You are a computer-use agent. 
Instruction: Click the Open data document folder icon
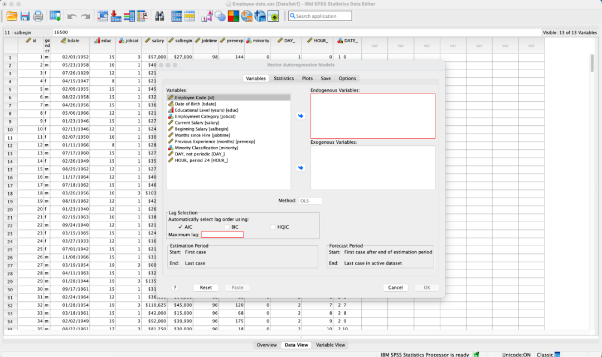[12, 16]
